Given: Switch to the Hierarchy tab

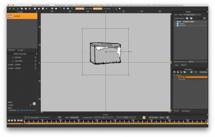Looking at the screenshot, I should tap(11, 50).
